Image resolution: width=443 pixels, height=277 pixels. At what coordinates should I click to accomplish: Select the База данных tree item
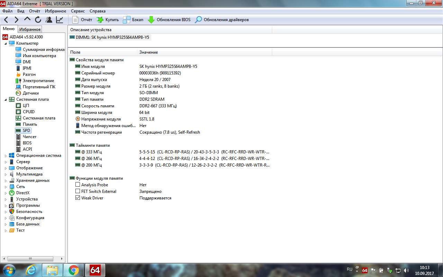[x=24, y=224]
